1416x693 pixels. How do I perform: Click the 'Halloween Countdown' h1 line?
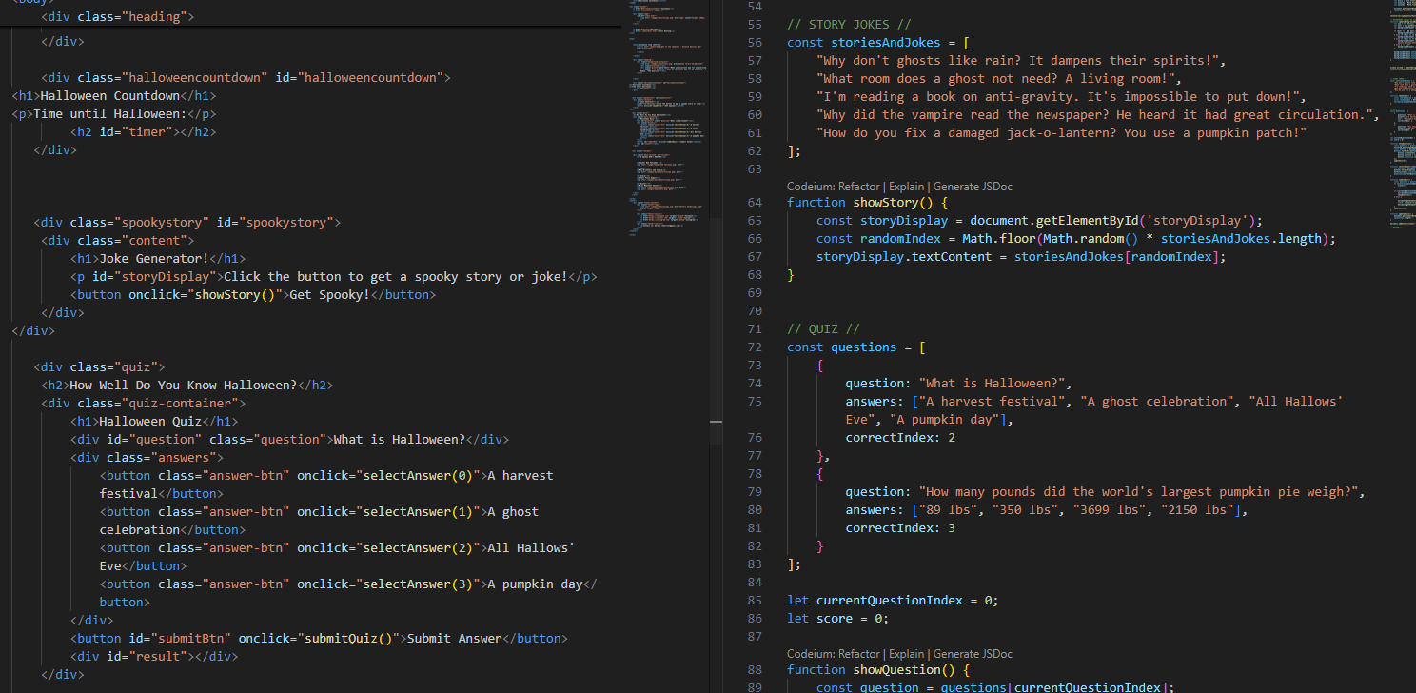pos(114,96)
